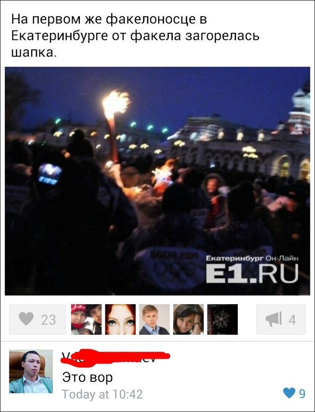
Task: Open the blond man in suit liker avatar
Action: 154,319
